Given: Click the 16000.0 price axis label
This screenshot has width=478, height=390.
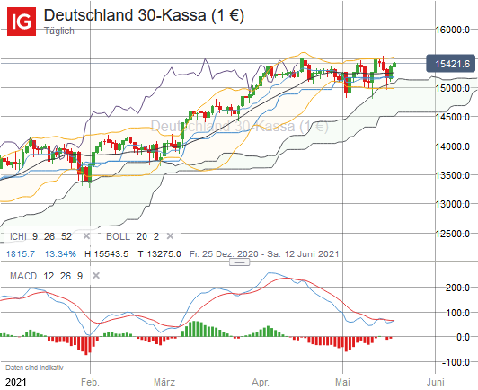Looking at the screenshot, I should pyautogui.click(x=453, y=30).
